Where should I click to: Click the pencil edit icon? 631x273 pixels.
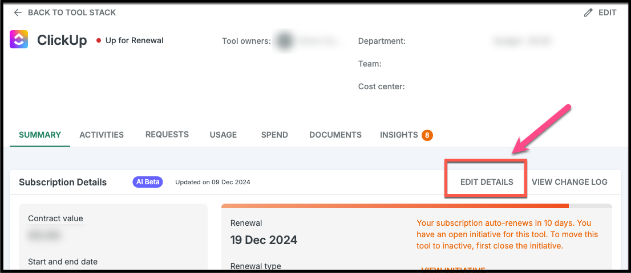588,13
